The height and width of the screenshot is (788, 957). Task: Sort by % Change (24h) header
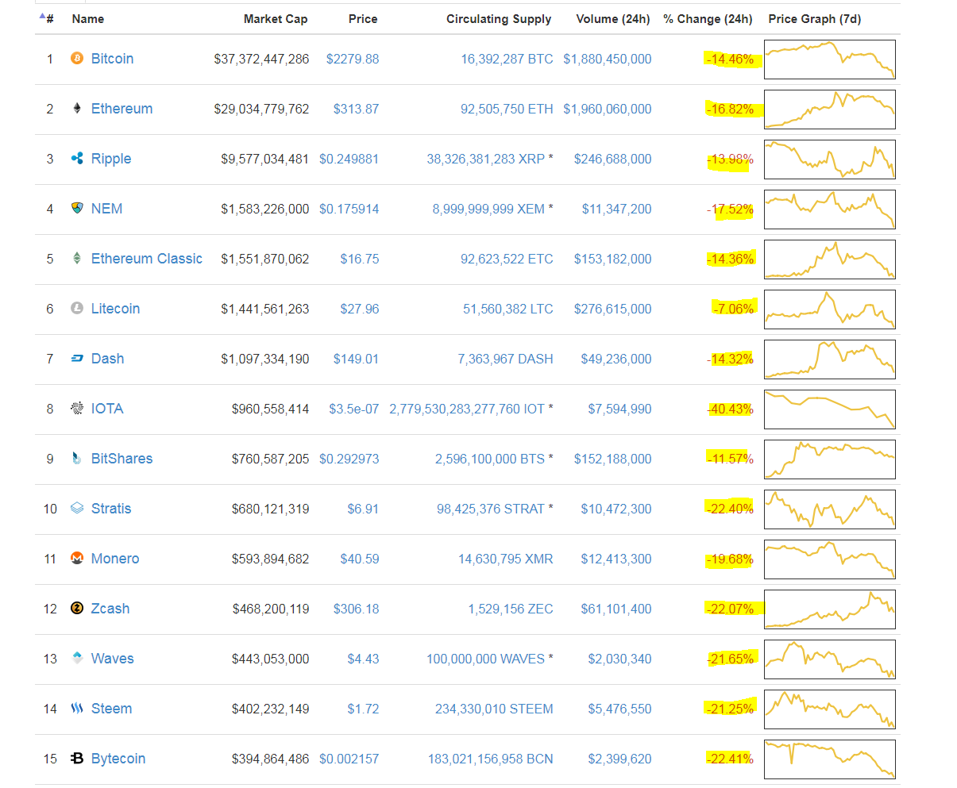(708, 19)
